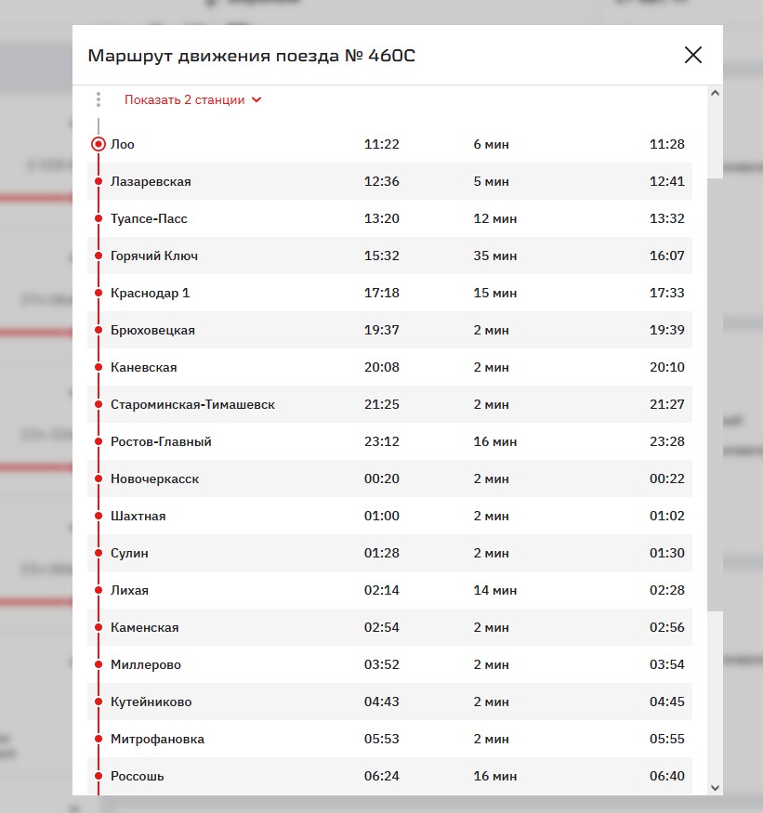Select the 'Горячий Ключ' station name
Image resolution: width=763 pixels, height=813 pixels.
click(154, 256)
